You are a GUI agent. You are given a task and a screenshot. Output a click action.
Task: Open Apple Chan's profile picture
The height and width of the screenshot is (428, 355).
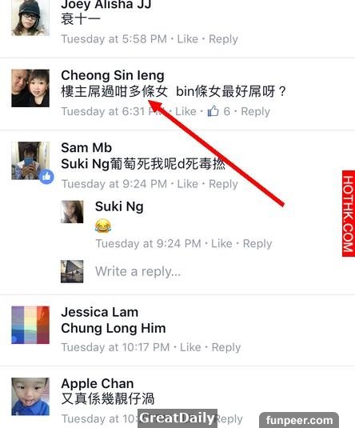tap(30, 396)
